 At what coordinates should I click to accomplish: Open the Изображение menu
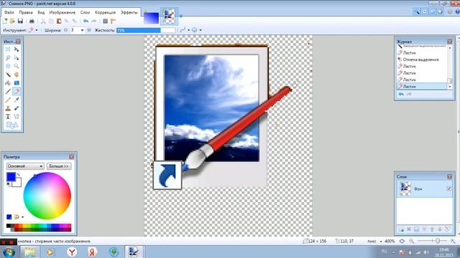tap(63, 12)
